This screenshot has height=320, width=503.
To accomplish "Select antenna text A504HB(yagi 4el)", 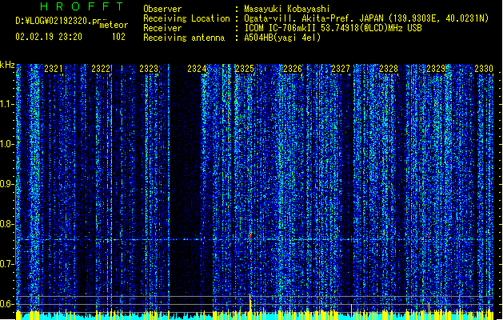I will coord(282,38).
